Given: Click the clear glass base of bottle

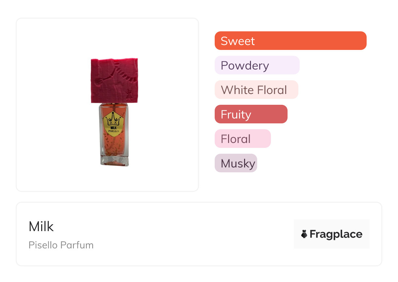Looking at the screenshot, I should coord(114,160).
